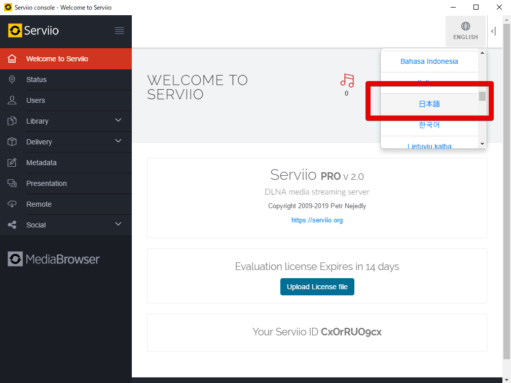This screenshot has height=383, width=511.
Task: Click the screens icon next to Presentation
Action: point(12,183)
